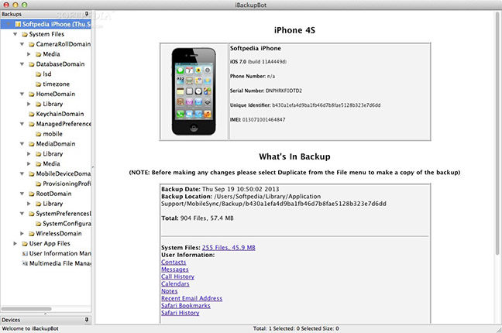This screenshot has width=502, height=333.
Task: Collapse the RootDomain node
Action: [x=22, y=194]
